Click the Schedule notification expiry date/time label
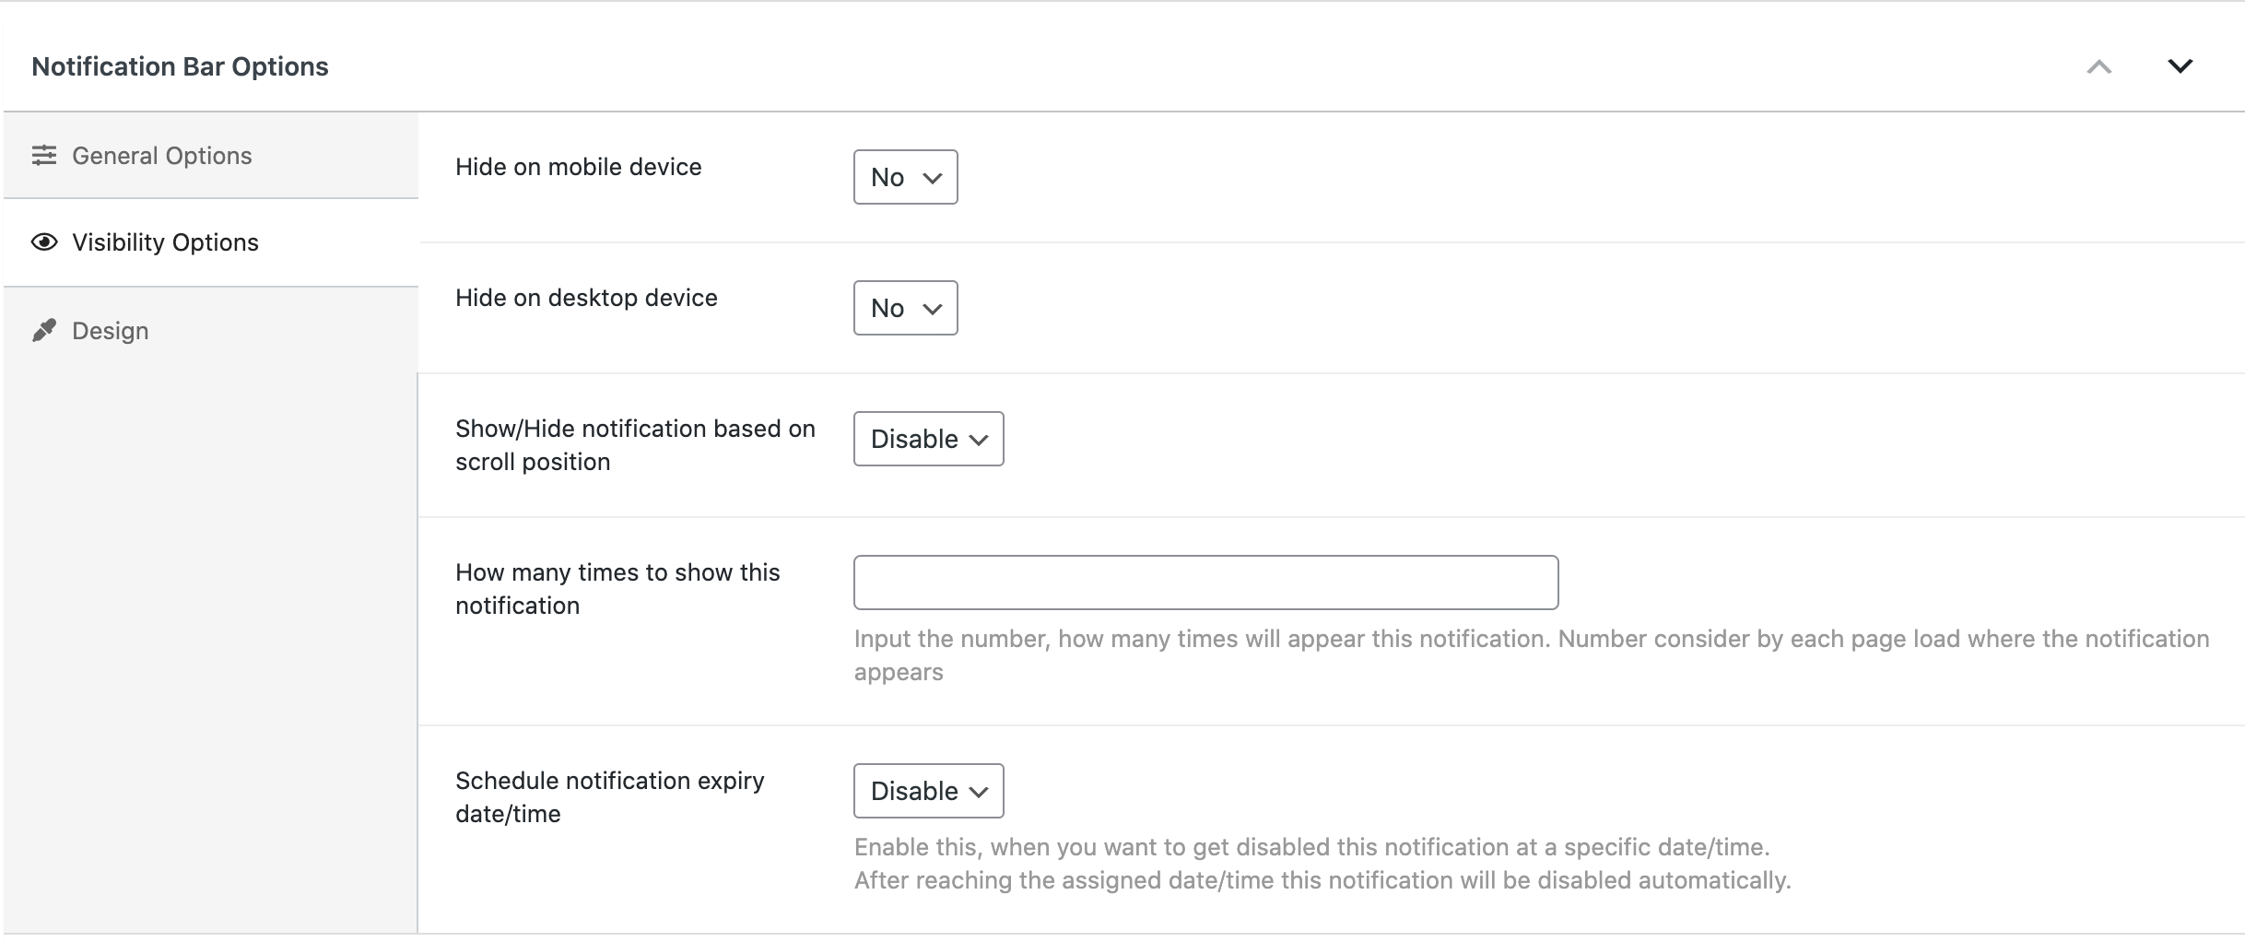The height and width of the screenshot is (942, 2245). point(610,797)
